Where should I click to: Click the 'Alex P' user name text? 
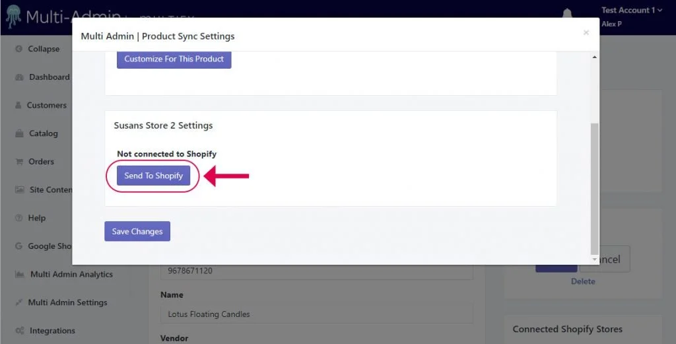click(611, 24)
